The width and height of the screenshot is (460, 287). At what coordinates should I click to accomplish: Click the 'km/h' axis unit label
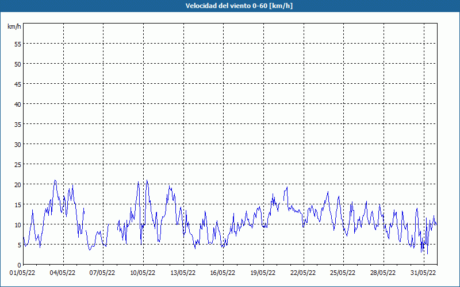pos(14,26)
